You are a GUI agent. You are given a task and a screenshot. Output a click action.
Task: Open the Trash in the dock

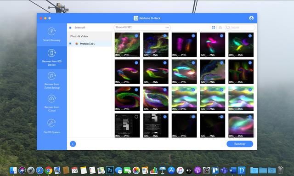point(281,170)
